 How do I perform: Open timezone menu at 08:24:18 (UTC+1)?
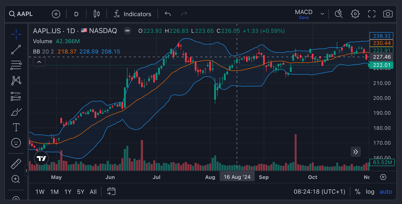click(x=319, y=192)
